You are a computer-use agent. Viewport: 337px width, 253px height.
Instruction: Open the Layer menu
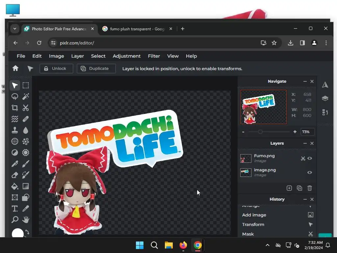point(78,56)
